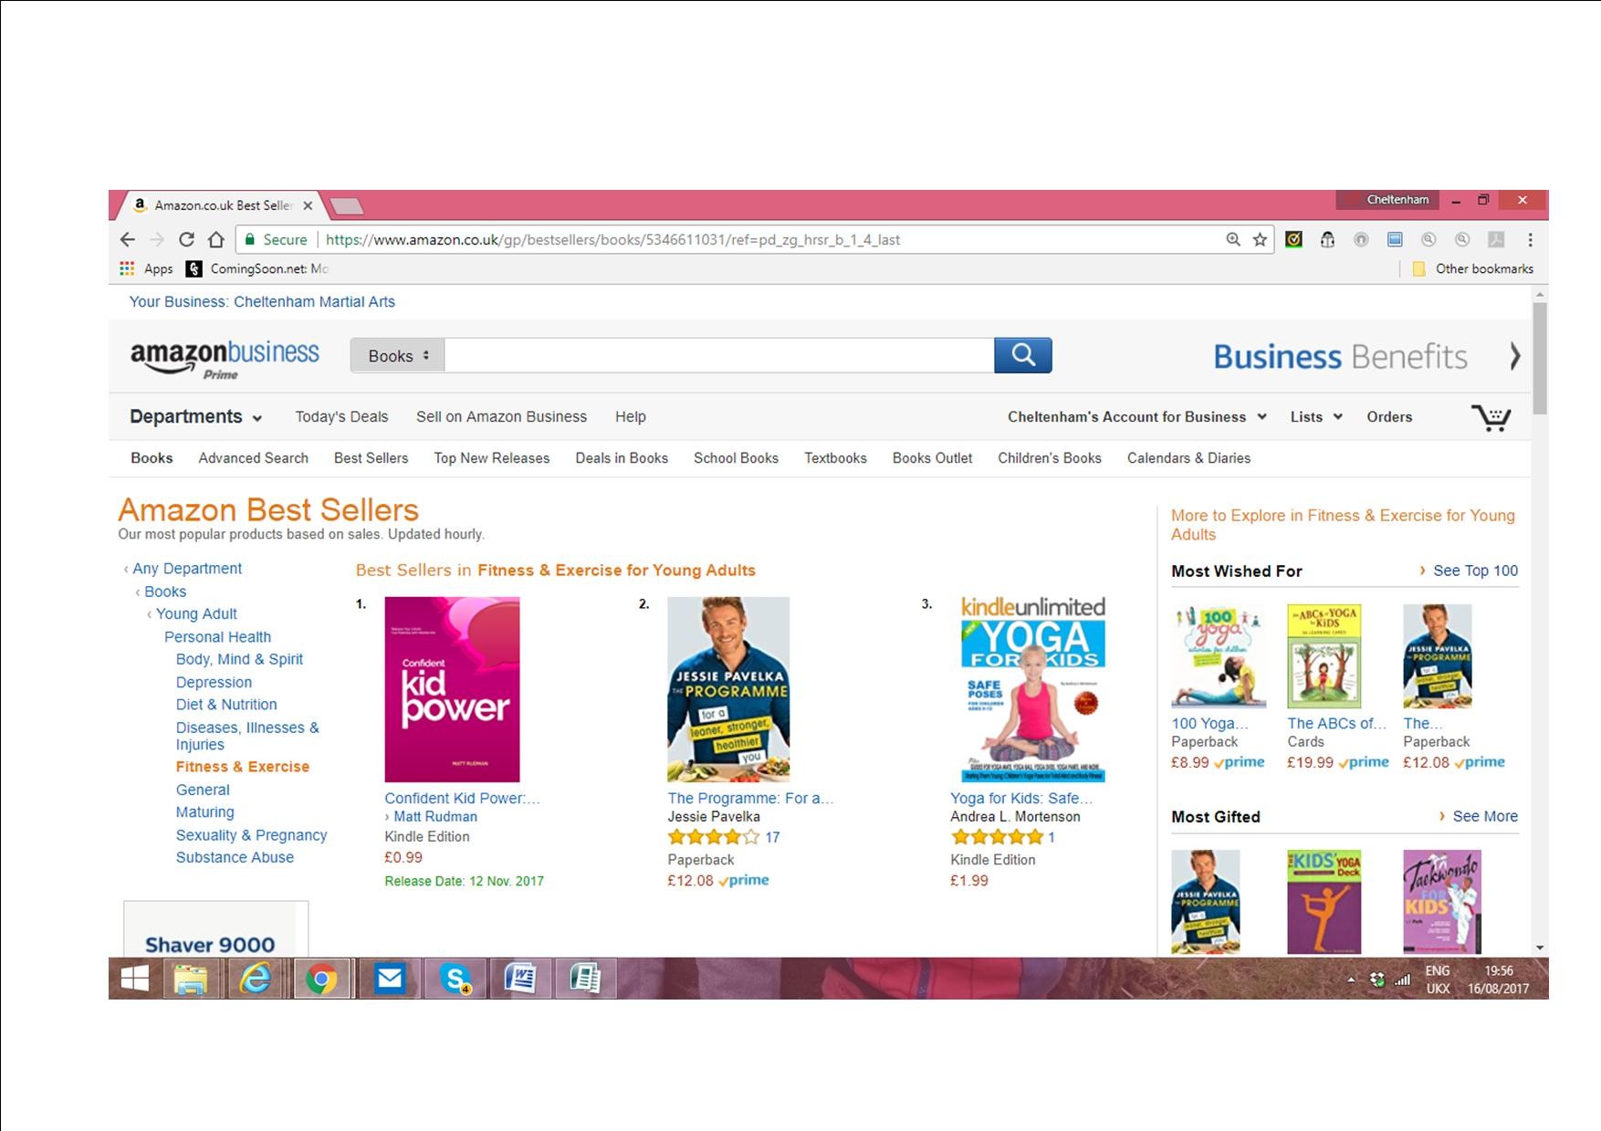This screenshot has width=1601, height=1131.
Task: Open Sell on Amazon Business
Action: pyautogui.click(x=501, y=416)
